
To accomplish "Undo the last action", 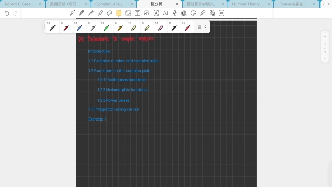I will coord(7,14).
